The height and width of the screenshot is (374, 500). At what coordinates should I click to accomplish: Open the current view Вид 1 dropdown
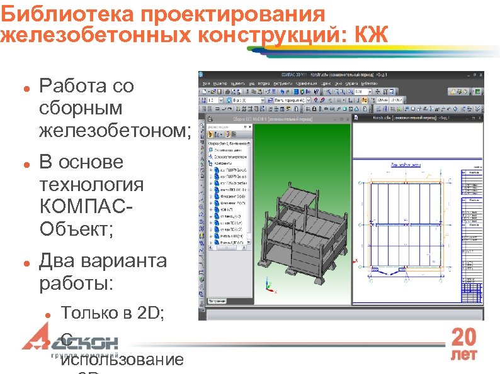[x=263, y=101]
